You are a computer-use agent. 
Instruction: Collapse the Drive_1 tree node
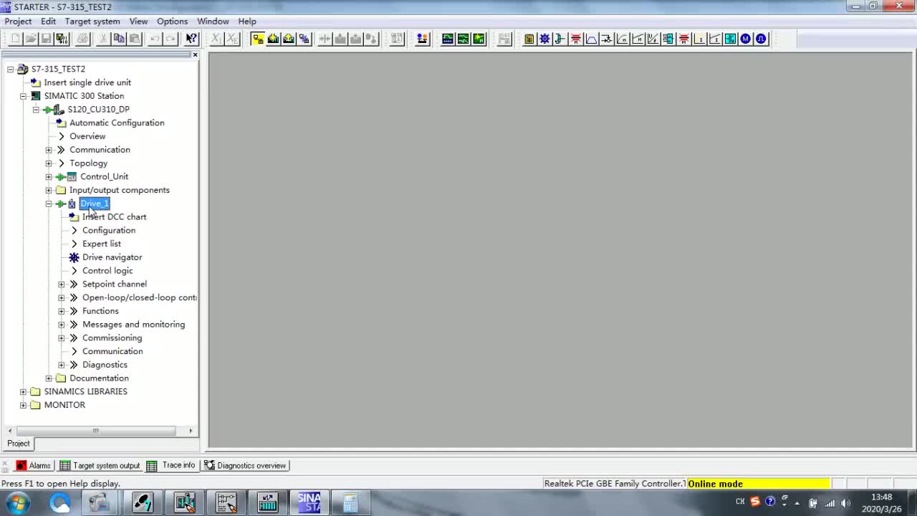pyautogui.click(x=49, y=204)
